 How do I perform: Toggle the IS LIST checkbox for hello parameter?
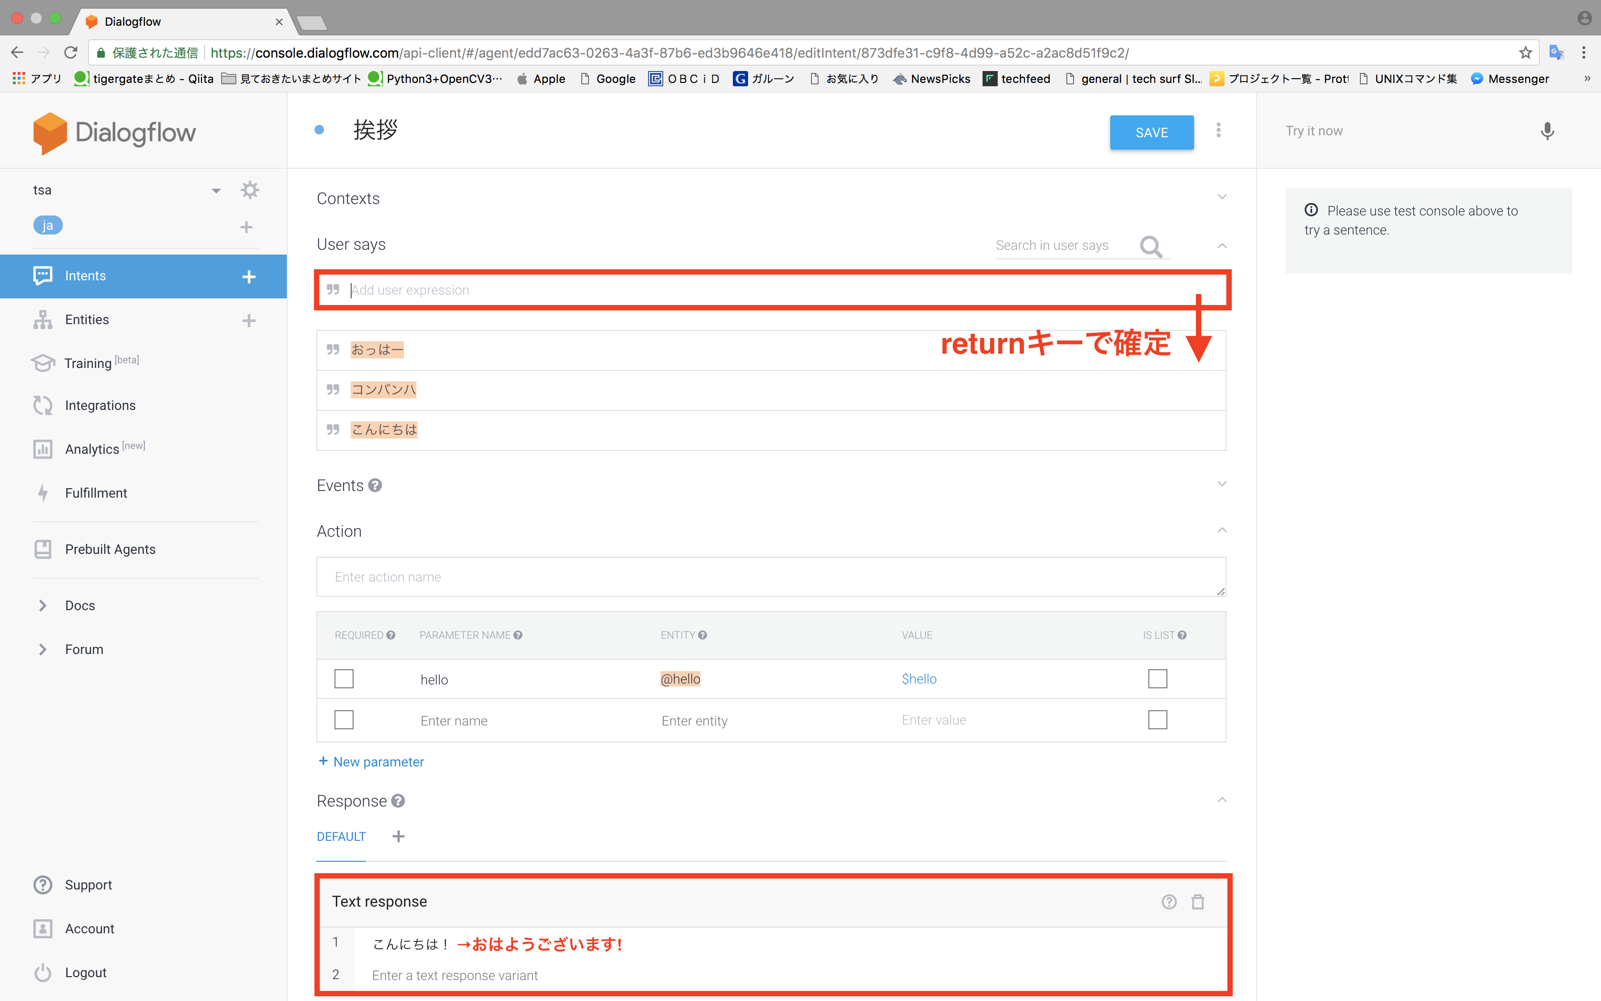1157,678
